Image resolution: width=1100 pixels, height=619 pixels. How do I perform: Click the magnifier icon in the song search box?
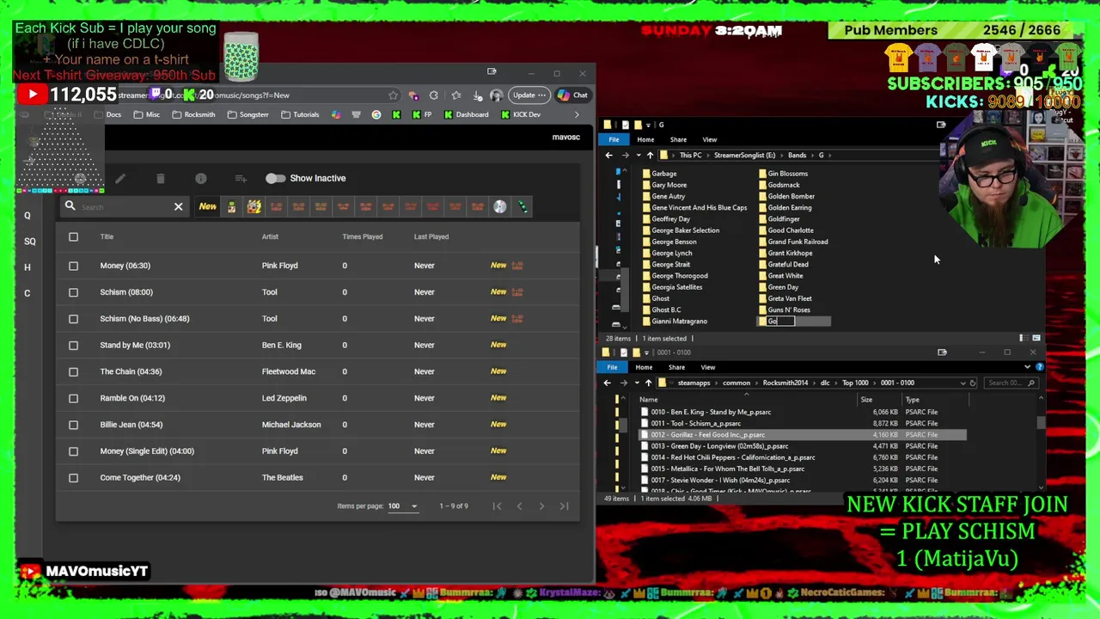pyautogui.click(x=70, y=206)
